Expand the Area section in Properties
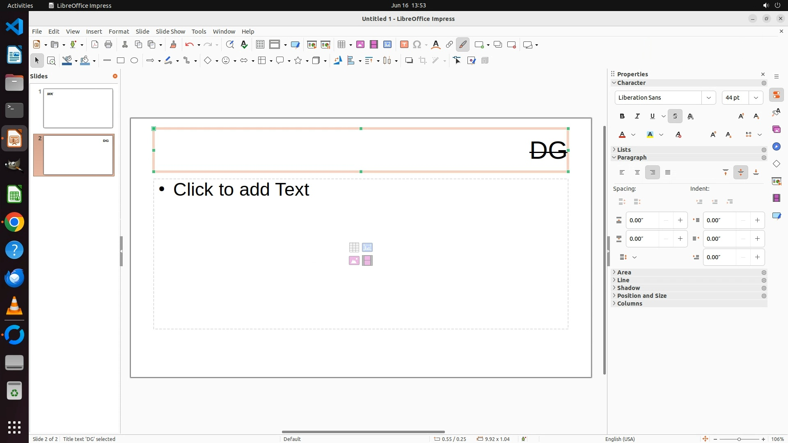Viewport: 788px width, 443px height. (624, 272)
